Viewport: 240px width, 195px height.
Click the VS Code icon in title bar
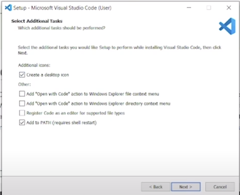[8, 8]
